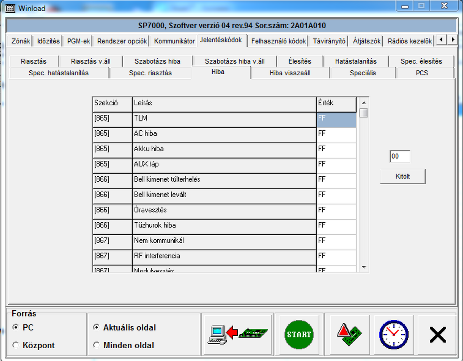Viewport: 463px width, 361px height.
Task: Open the Szabotázs hiba sub-tab
Action: click(157, 61)
